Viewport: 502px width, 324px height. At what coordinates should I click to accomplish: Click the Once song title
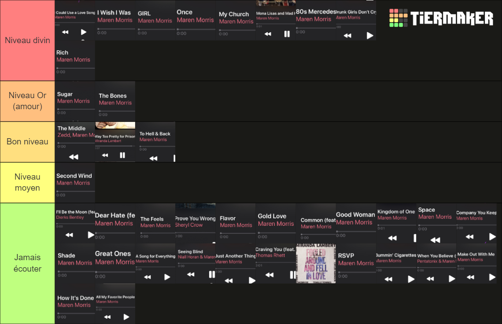[x=185, y=12]
